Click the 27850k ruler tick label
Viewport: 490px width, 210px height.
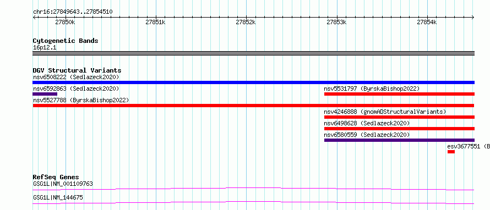point(65,23)
